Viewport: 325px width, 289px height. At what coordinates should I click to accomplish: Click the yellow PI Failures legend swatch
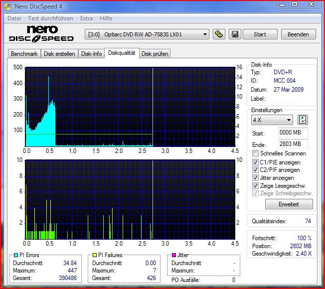tap(95, 256)
